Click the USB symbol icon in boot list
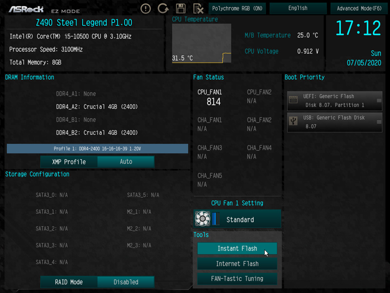 [x=293, y=121]
